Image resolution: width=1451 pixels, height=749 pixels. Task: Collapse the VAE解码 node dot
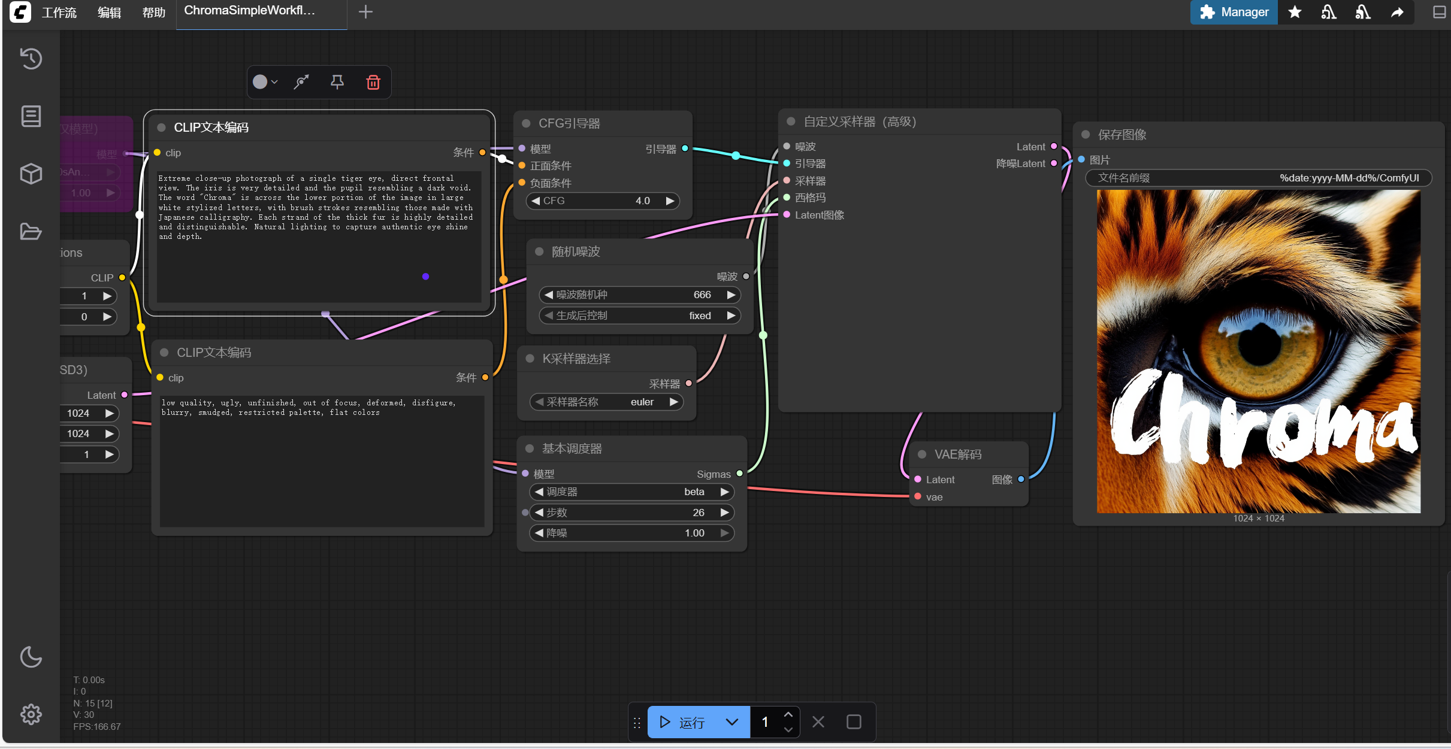pyautogui.click(x=922, y=454)
